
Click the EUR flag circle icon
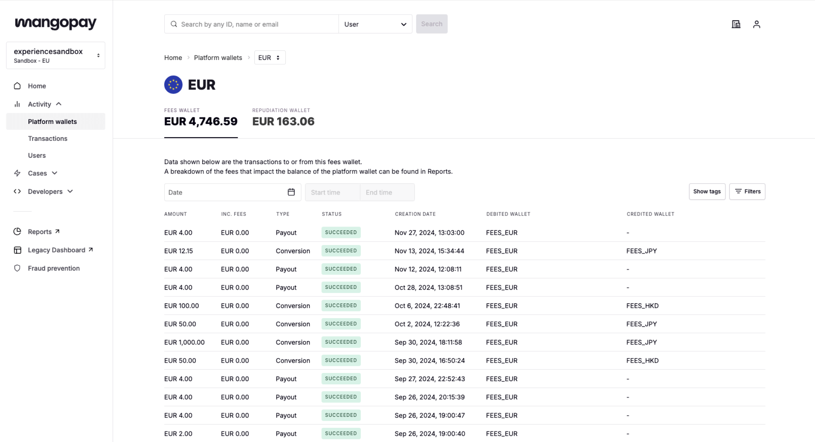tap(173, 84)
